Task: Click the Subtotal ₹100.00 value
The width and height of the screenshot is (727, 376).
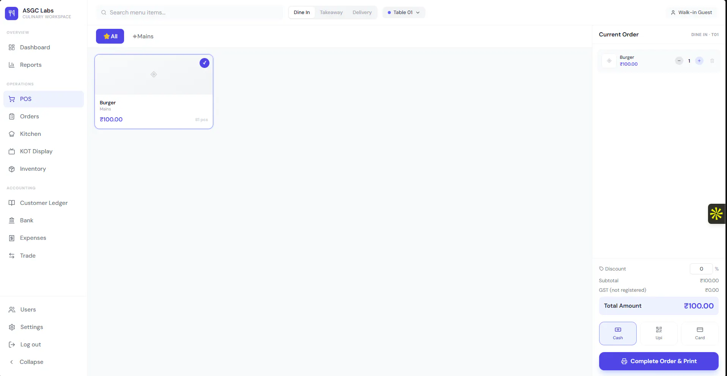Action: tap(709, 280)
